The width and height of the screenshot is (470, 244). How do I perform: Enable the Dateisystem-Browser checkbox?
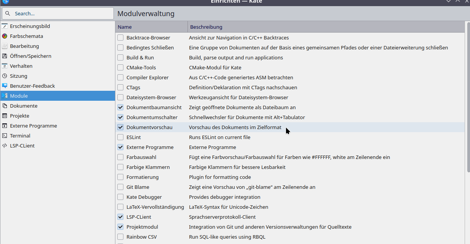point(120,97)
